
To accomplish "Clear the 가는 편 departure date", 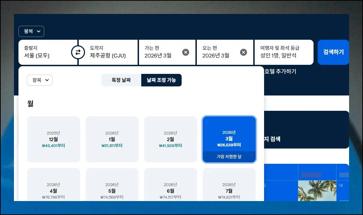I will pos(186,52).
